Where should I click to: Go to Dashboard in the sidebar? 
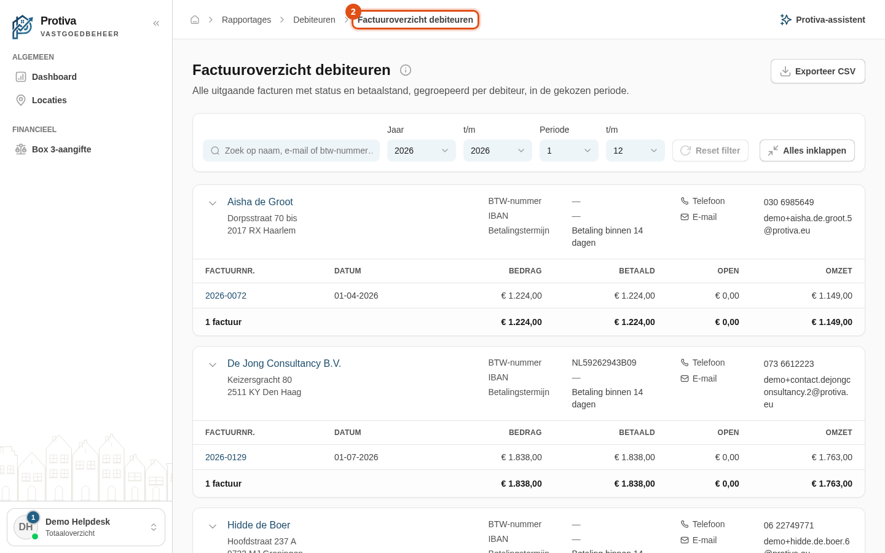[86, 77]
